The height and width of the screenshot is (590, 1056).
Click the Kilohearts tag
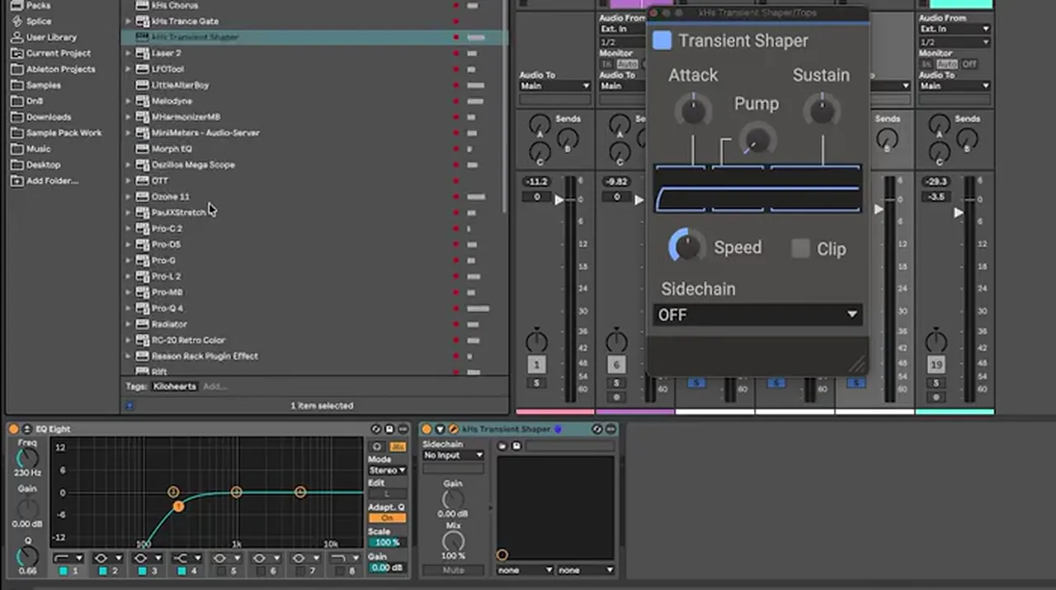174,386
